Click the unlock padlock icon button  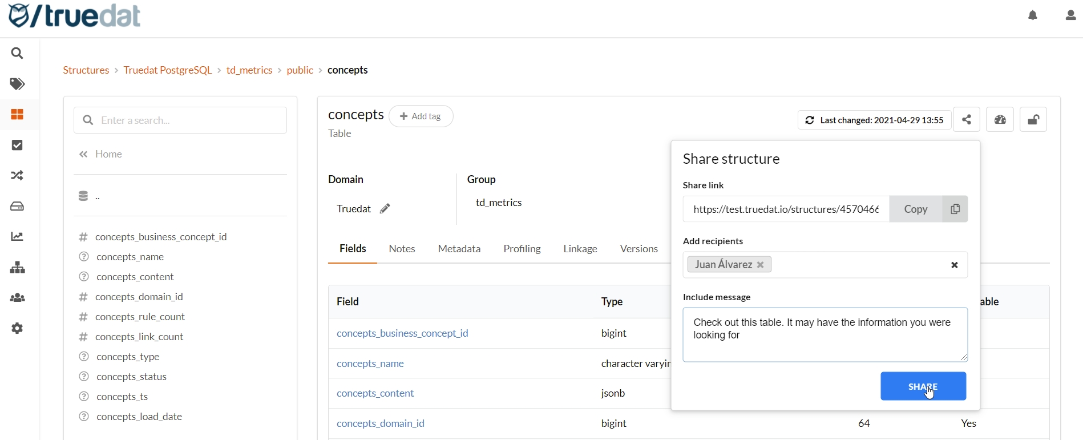tap(1033, 120)
